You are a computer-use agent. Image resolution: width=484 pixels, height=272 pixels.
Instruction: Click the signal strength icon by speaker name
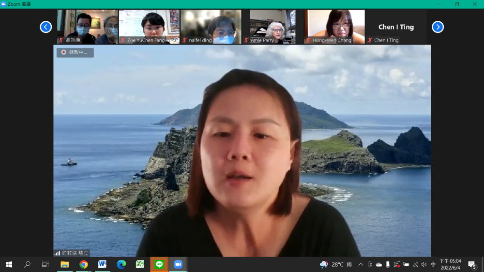click(57, 253)
